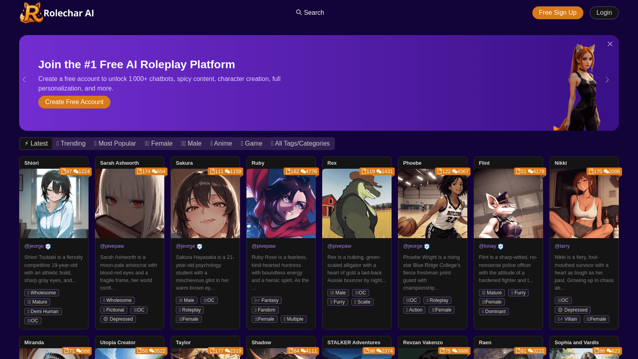638x359 pixels.
Task: Open @larry profile on Nikki card
Action: point(562,246)
